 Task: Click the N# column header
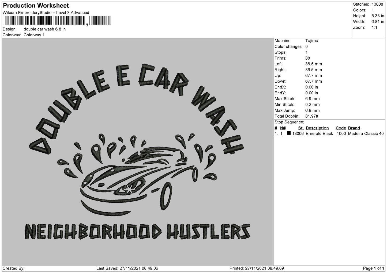click(283, 128)
